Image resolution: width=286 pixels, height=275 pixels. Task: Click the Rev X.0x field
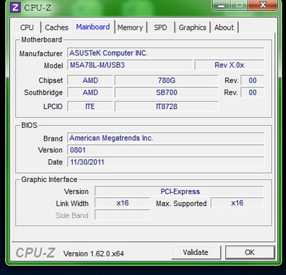click(x=229, y=65)
